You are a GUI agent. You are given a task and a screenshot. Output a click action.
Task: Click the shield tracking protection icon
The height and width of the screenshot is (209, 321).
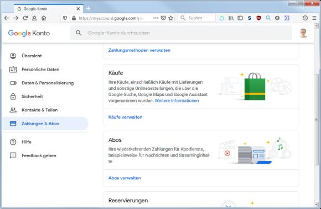(x=65, y=18)
